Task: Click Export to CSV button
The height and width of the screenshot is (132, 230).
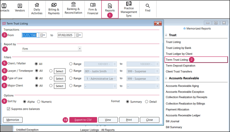Action: tap(83, 120)
